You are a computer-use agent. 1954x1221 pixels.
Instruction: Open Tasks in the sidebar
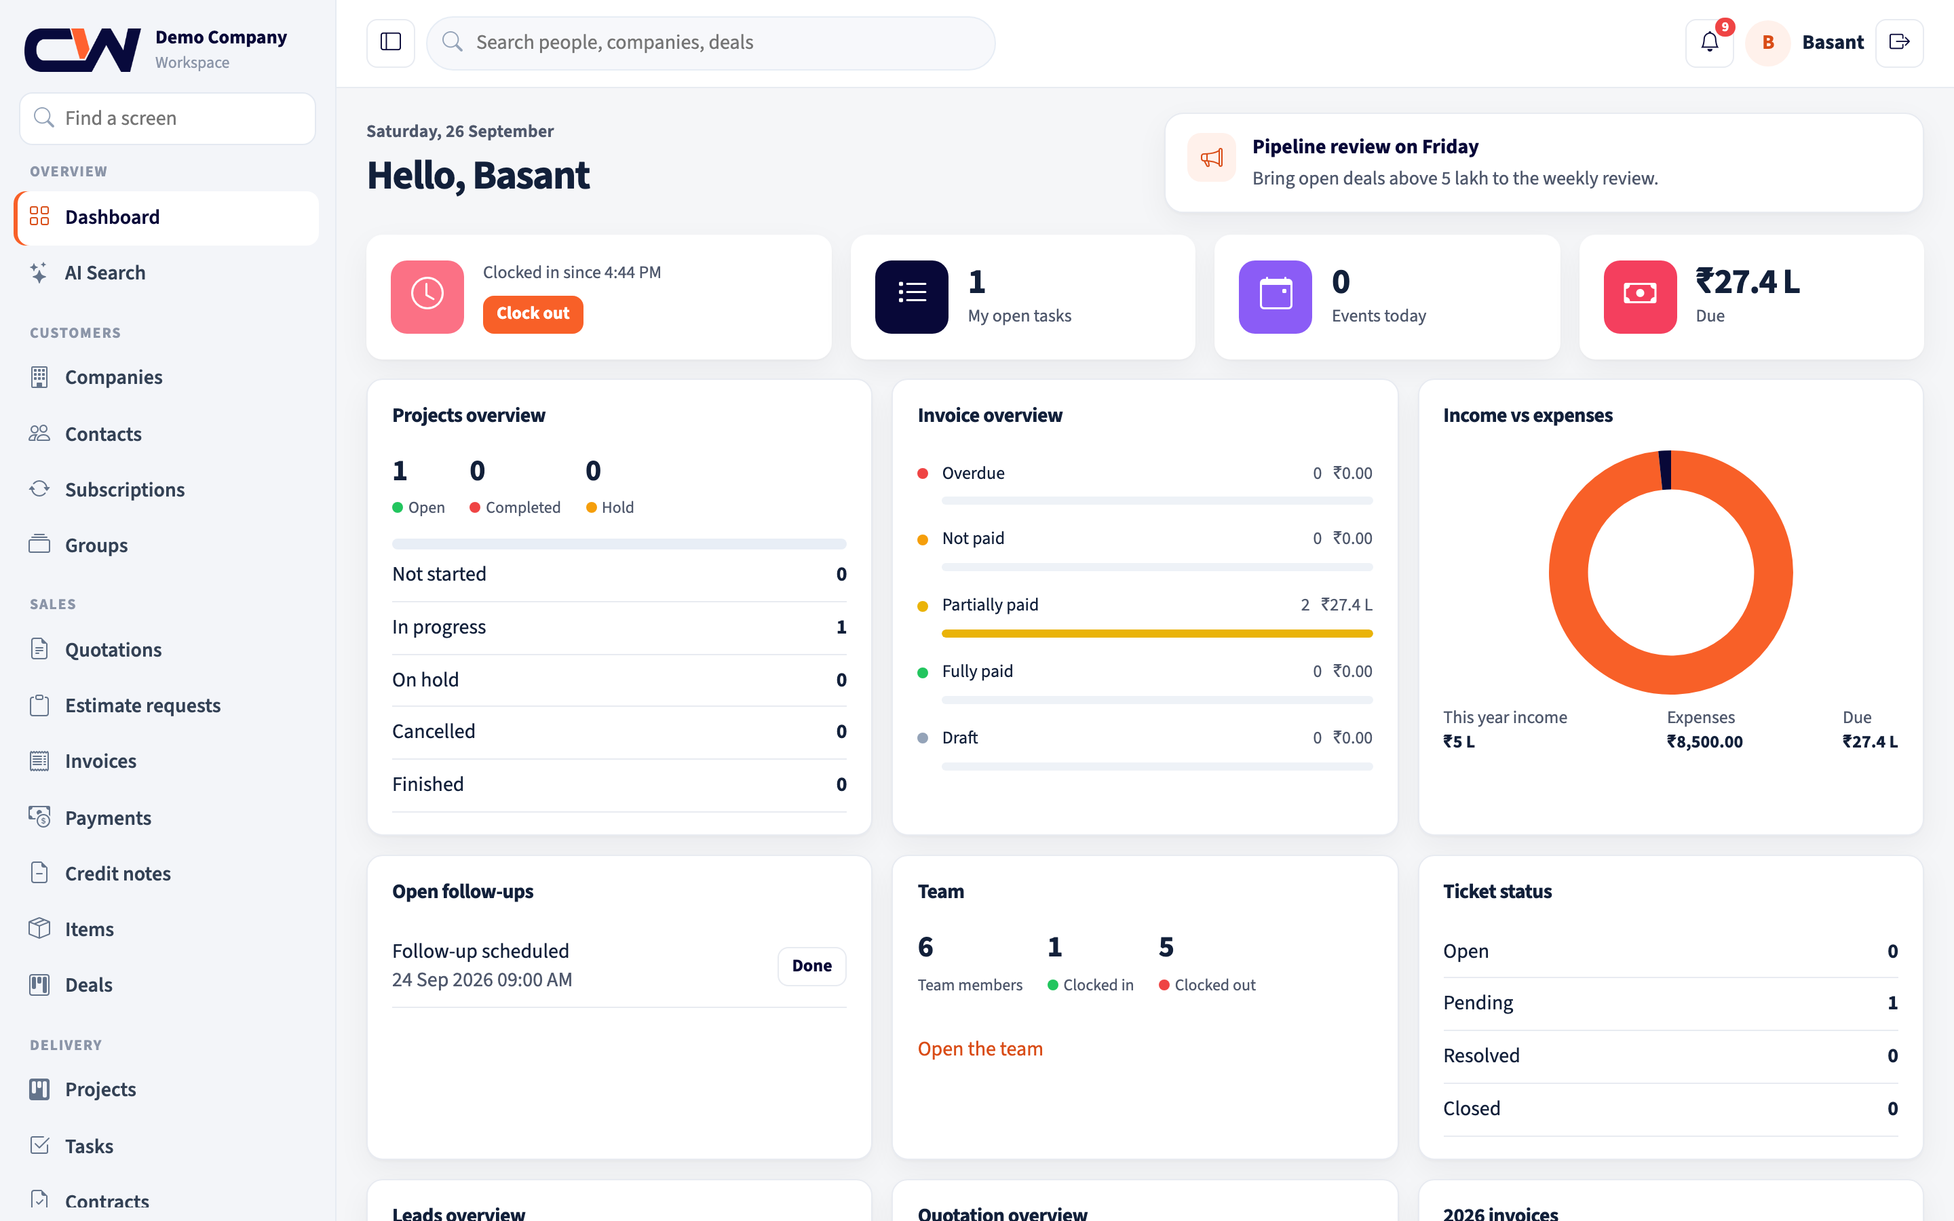166,1145
